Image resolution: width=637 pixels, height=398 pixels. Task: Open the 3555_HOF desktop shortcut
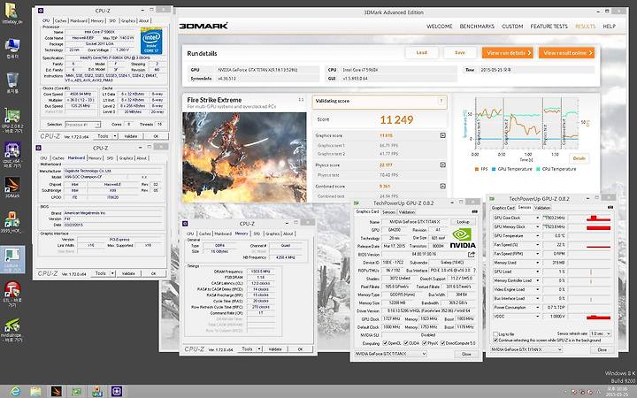tap(12, 222)
